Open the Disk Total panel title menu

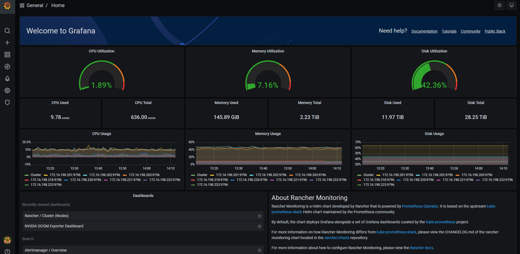[476, 103]
